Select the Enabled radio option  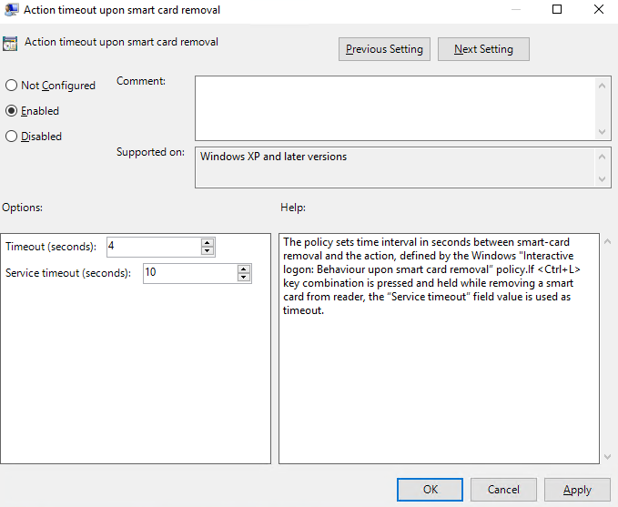pyautogui.click(x=12, y=111)
